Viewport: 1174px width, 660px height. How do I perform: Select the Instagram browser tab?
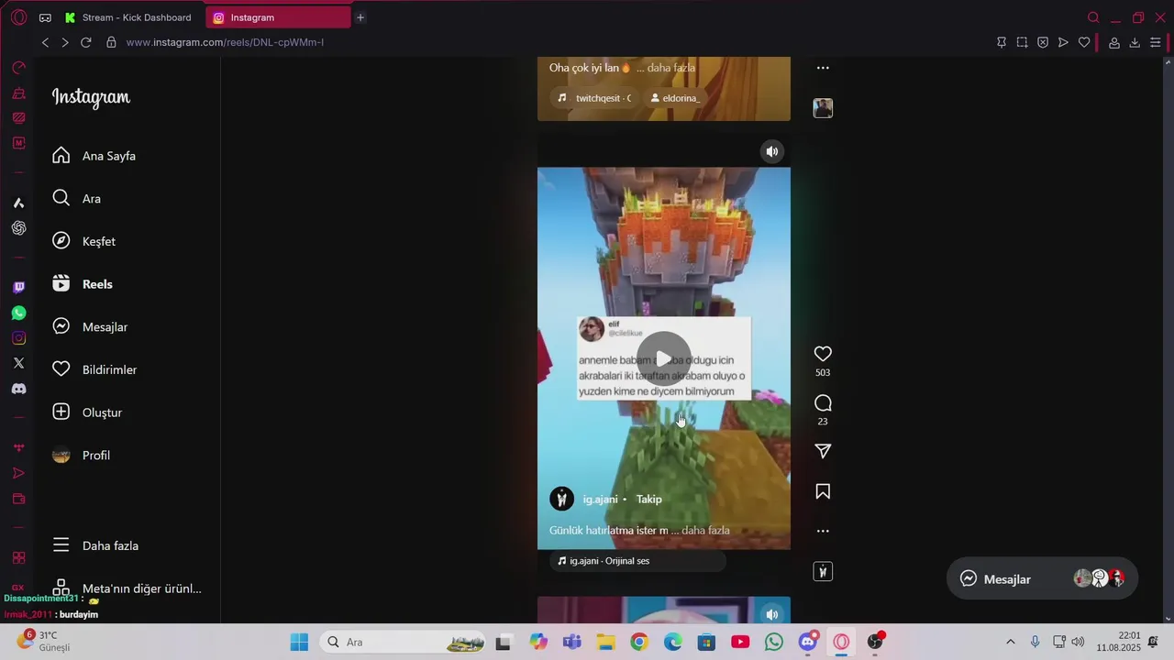point(278,17)
